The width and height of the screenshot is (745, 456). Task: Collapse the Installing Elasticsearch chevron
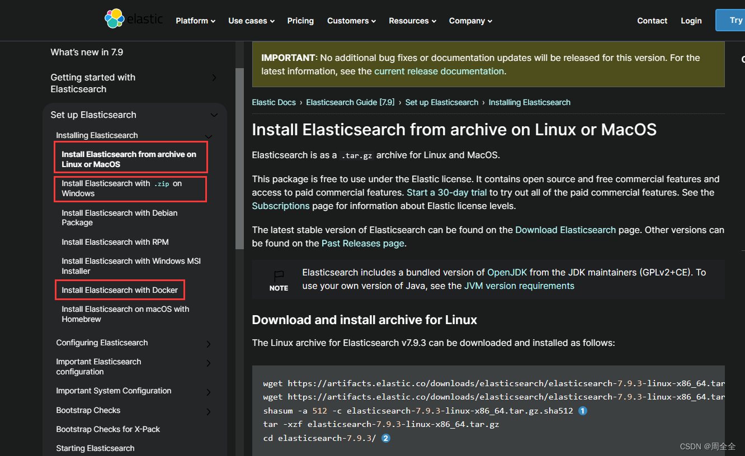[209, 136]
